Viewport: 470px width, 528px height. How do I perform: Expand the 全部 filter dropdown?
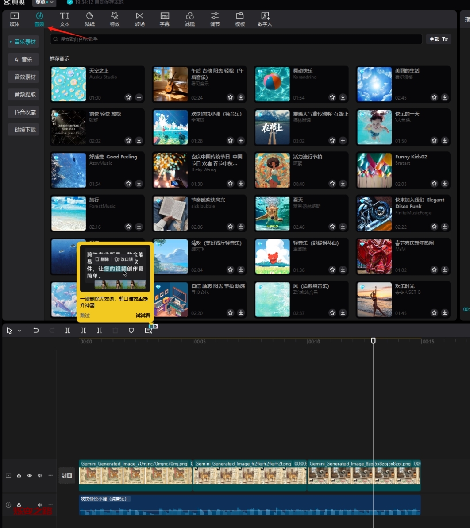pos(438,39)
